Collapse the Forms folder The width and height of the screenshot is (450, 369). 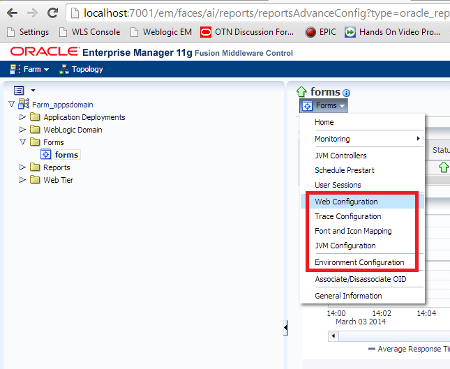(x=22, y=142)
